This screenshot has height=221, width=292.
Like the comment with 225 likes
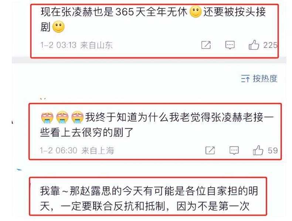click(x=254, y=45)
